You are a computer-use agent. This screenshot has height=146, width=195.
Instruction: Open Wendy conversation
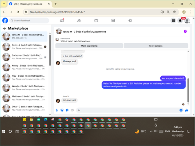(x=24, y=88)
